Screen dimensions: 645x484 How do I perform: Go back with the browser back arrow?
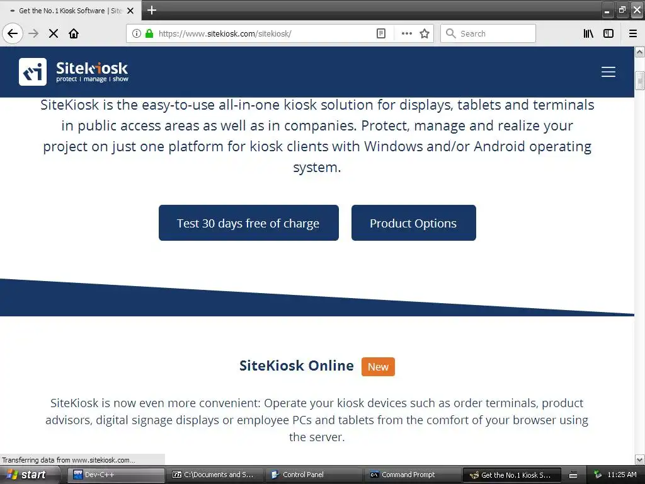pyautogui.click(x=13, y=33)
